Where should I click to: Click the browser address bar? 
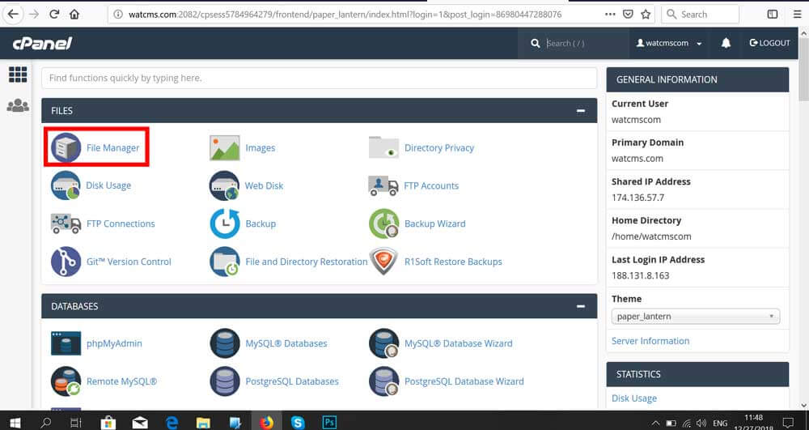(355, 15)
